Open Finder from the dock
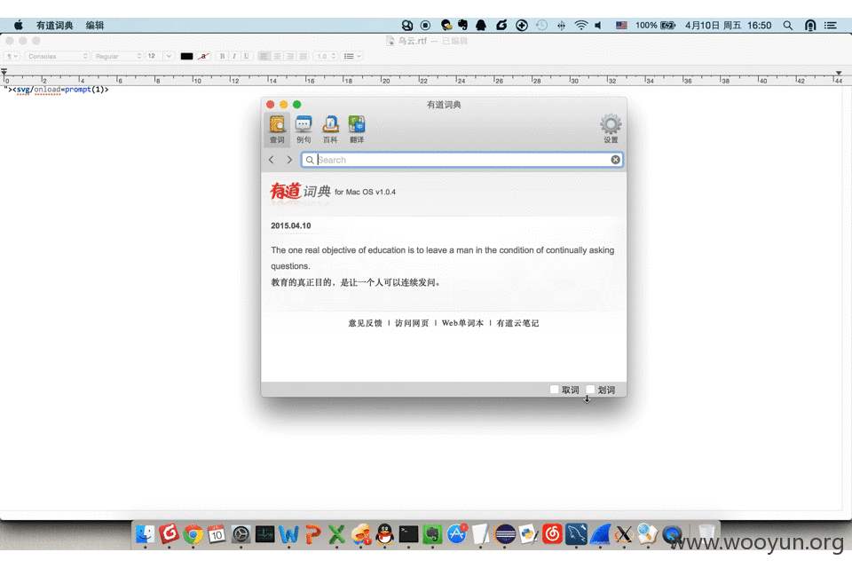The height and width of the screenshot is (568, 852). (145, 534)
